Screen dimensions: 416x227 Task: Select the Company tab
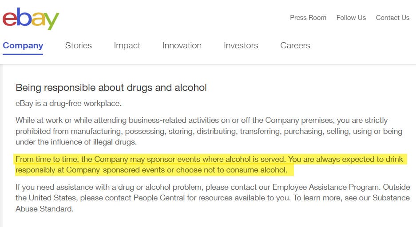(23, 45)
